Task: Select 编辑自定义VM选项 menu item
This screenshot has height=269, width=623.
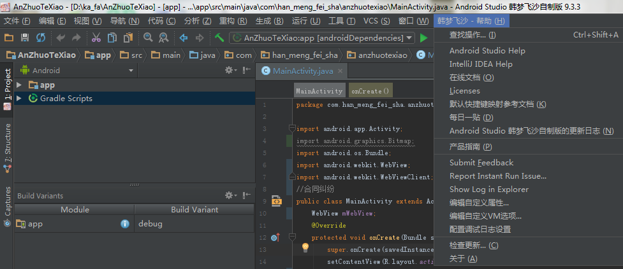Action: [x=529, y=216]
